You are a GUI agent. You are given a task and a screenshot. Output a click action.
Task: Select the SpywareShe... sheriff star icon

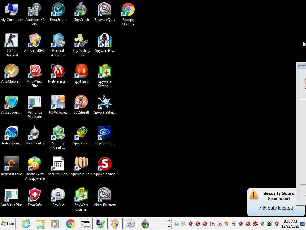click(x=105, y=105)
